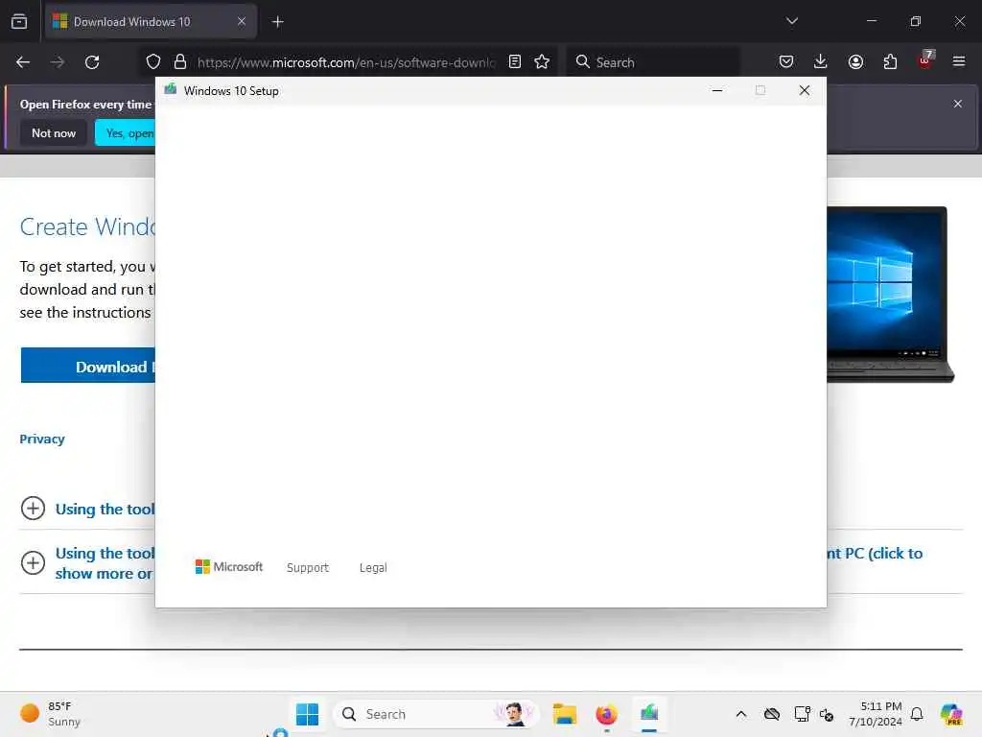Click the padlock site security icon
The height and width of the screenshot is (737, 982).
coord(180,62)
